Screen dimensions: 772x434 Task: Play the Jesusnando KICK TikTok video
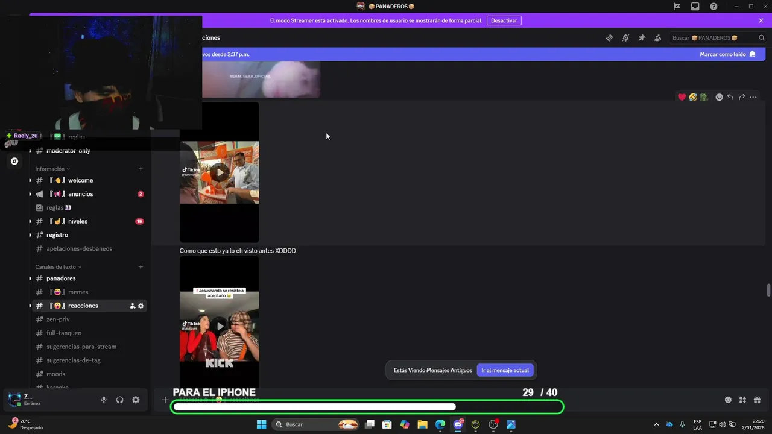click(220, 326)
